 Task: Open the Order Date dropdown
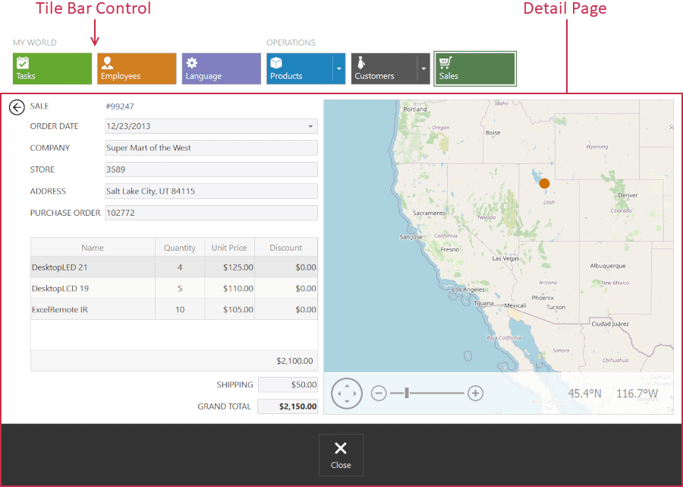pyautogui.click(x=309, y=126)
